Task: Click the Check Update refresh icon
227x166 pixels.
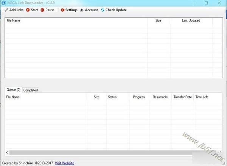Action: 103,10
